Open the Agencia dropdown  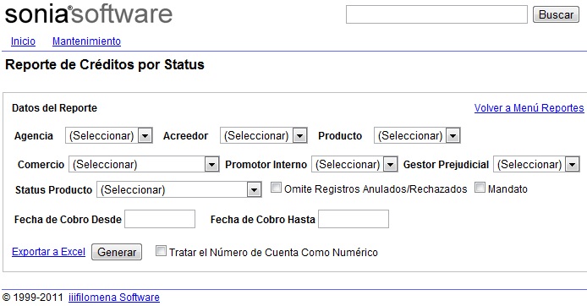(108, 135)
